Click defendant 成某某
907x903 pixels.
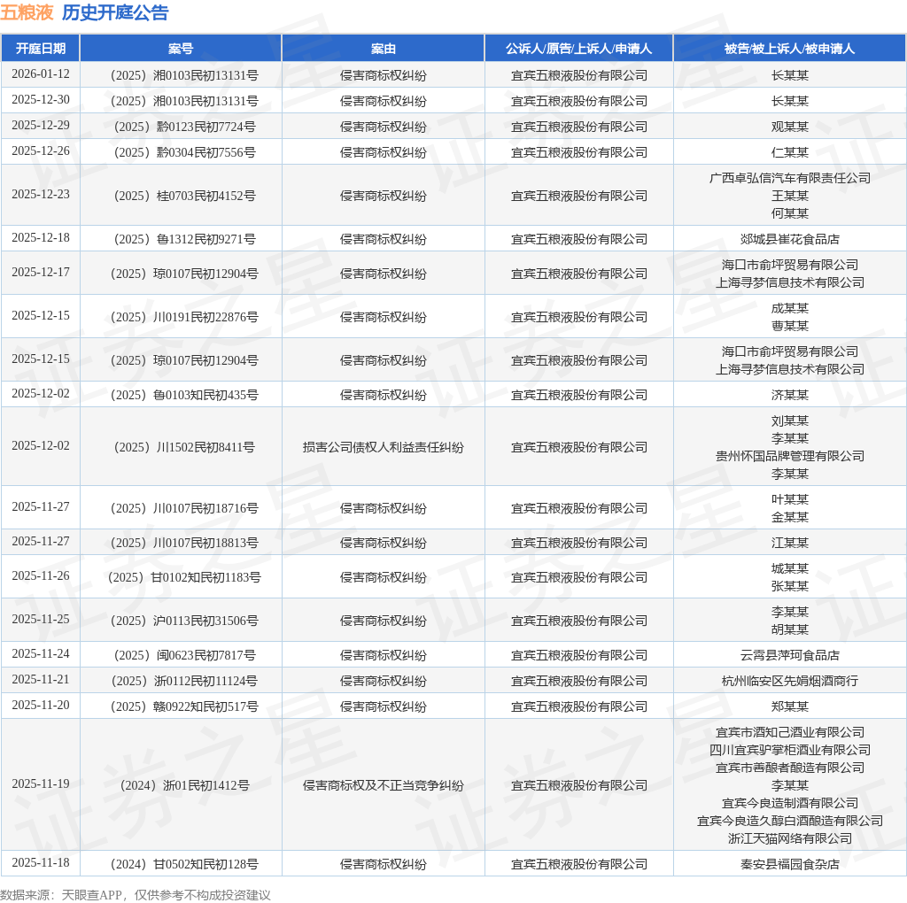(789, 308)
